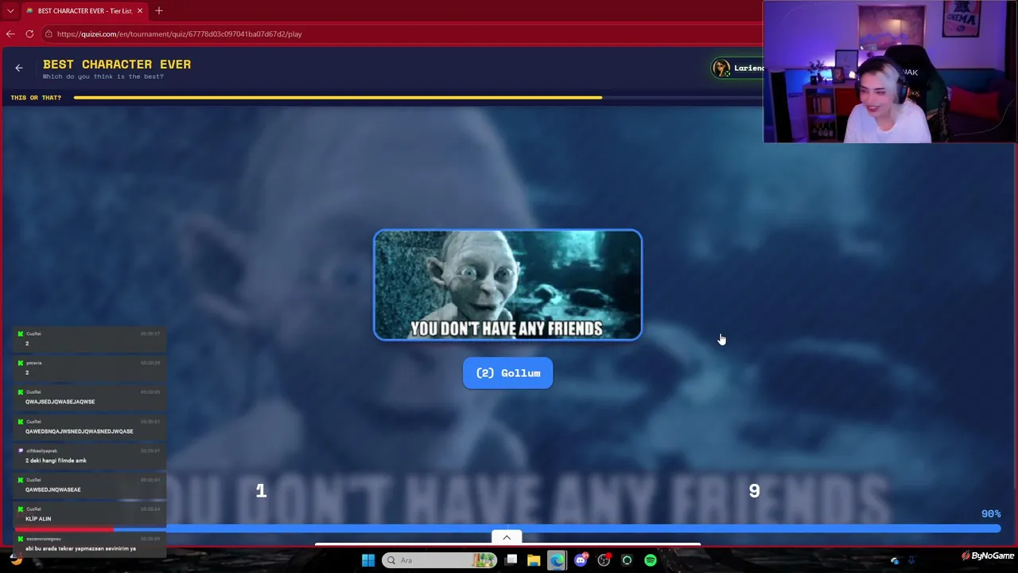Click the chat message KLİP ALIN
Screen dimensions: 1018x573
click(x=38, y=519)
